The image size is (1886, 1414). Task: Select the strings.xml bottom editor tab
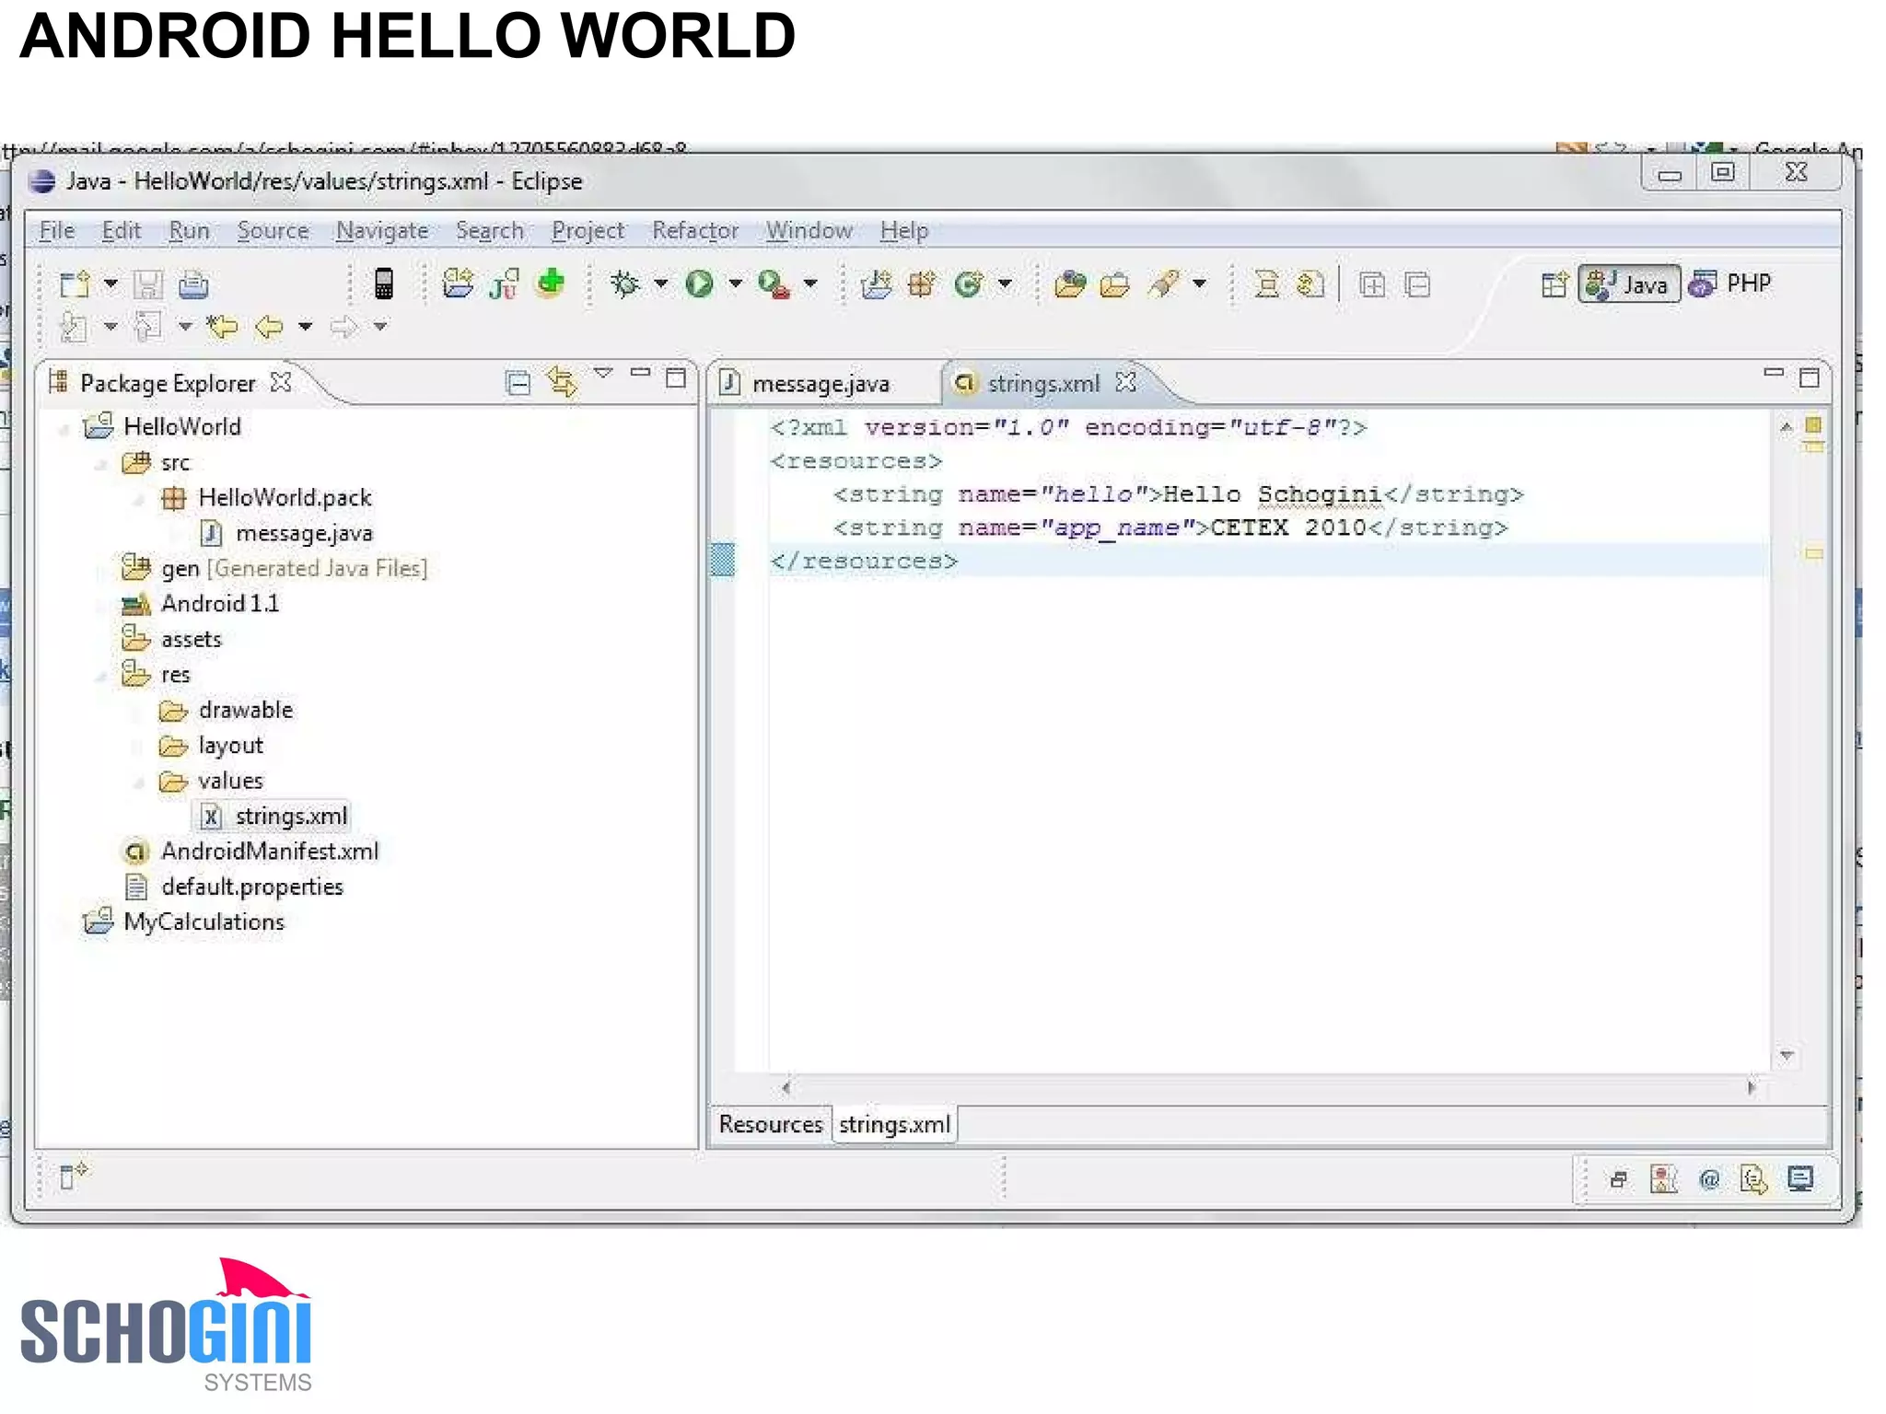(894, 1125)
